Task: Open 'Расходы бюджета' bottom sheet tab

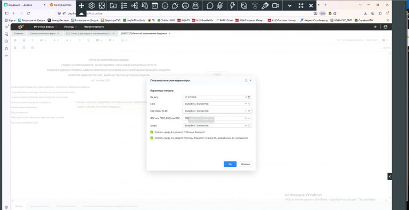Action: (x=66, y=206)
